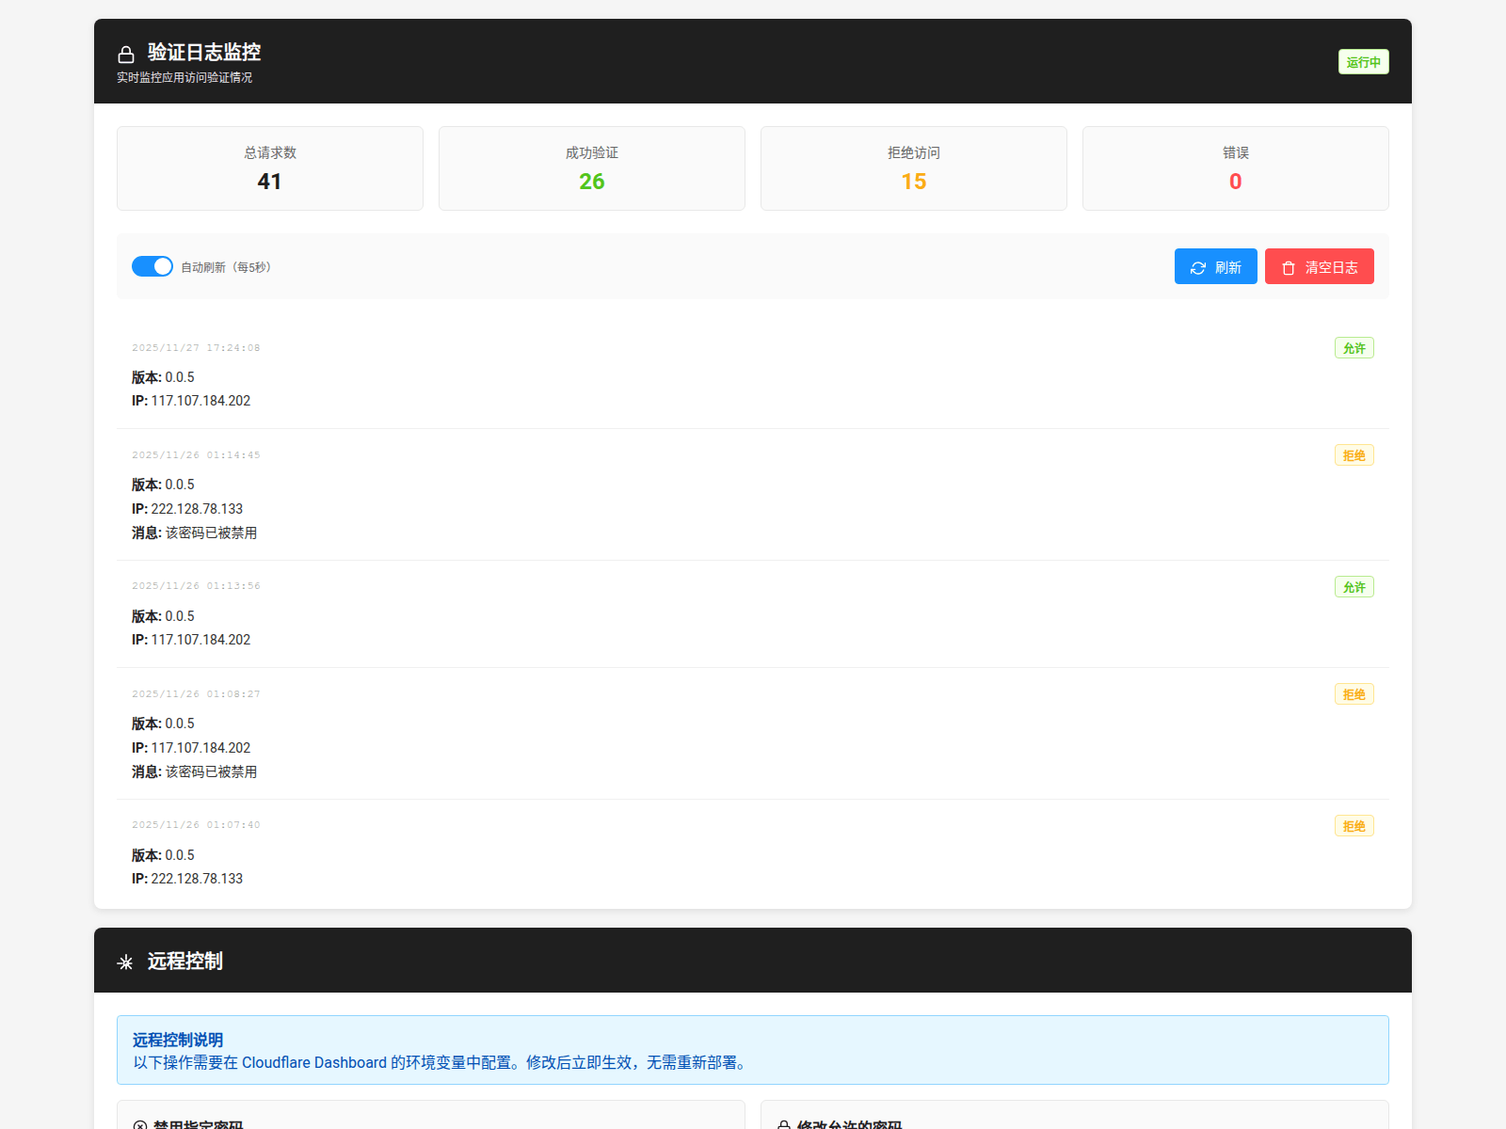Select the 成功验证 26 stat card
Screen dimensions: 1506x1129
[x=592, y=168]
